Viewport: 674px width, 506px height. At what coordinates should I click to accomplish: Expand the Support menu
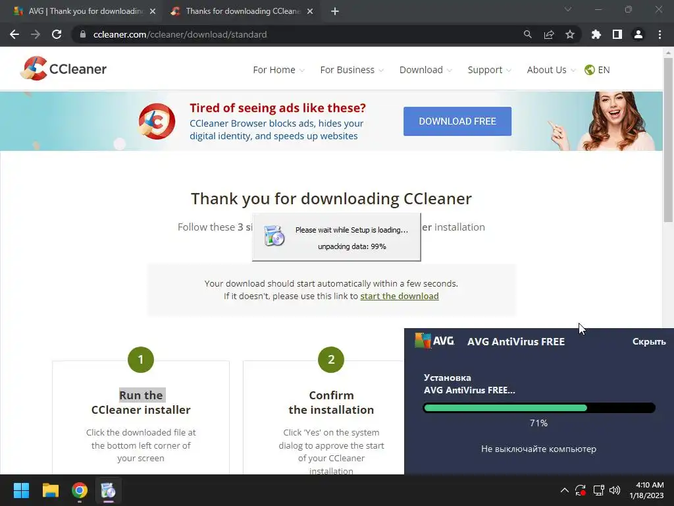pos(489,70)
